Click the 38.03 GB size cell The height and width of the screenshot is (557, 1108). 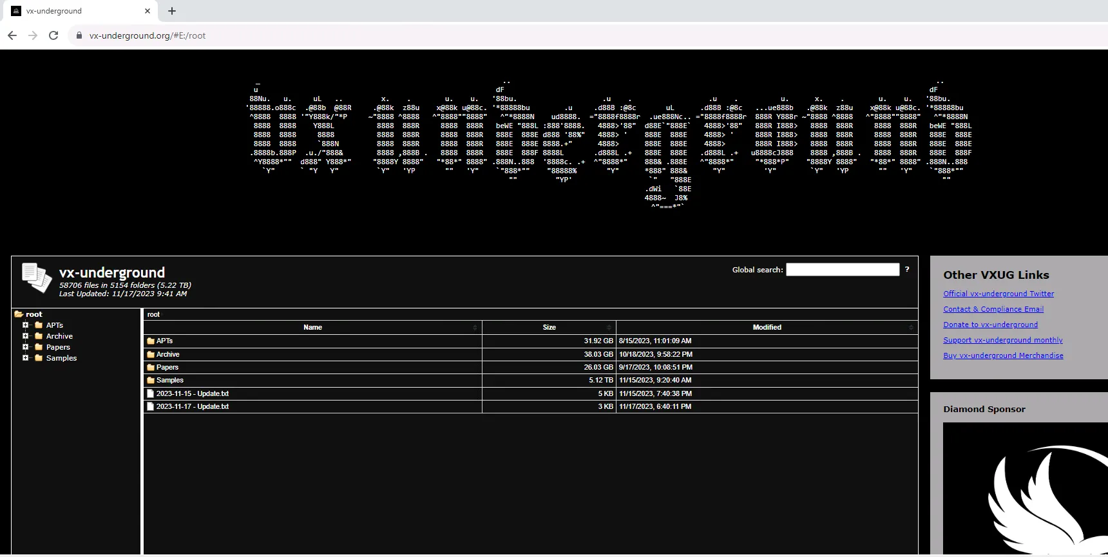(549, 354)
